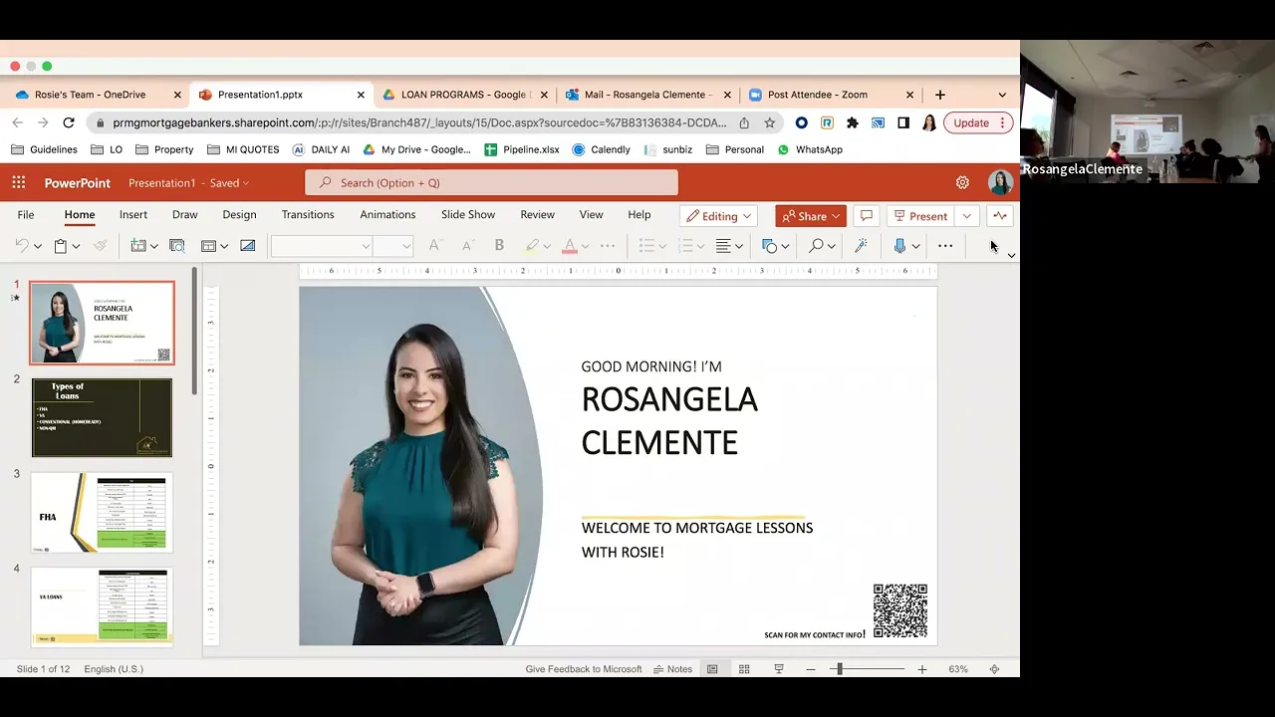Expand the ribbon display options chevron

point(1011,256)
